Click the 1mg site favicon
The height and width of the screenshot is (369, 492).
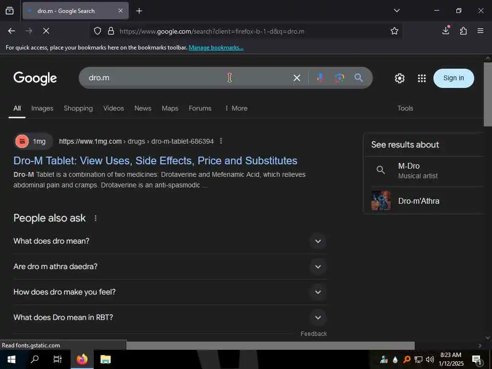(22, 142)
